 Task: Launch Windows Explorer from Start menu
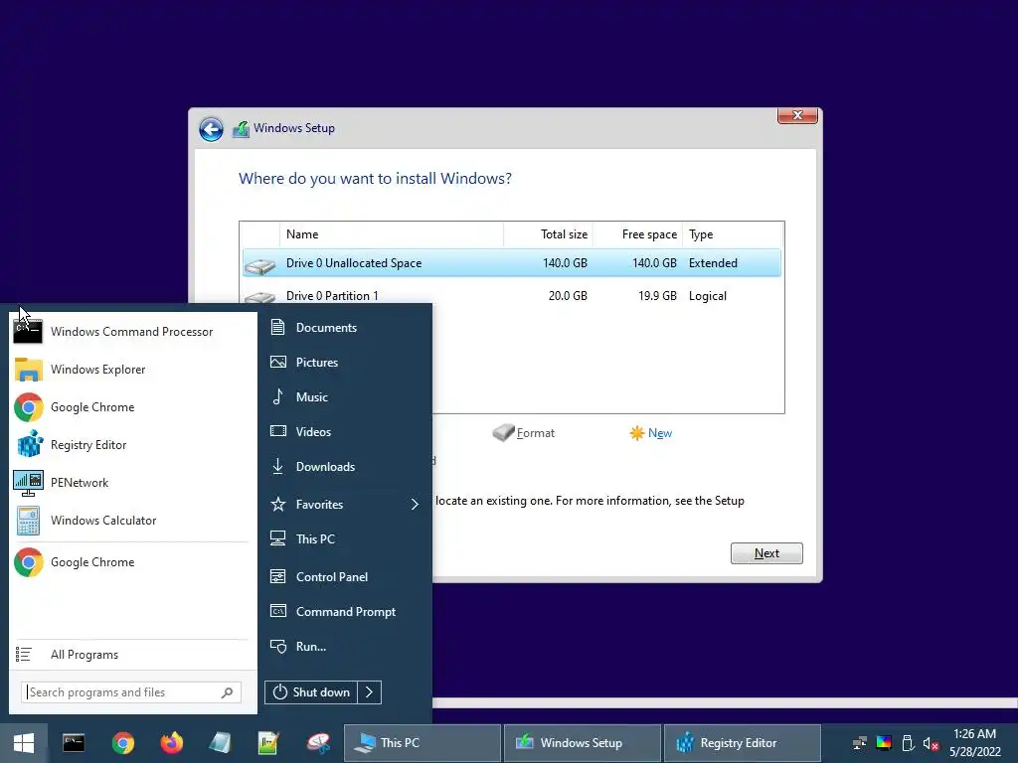click(133, 370)
